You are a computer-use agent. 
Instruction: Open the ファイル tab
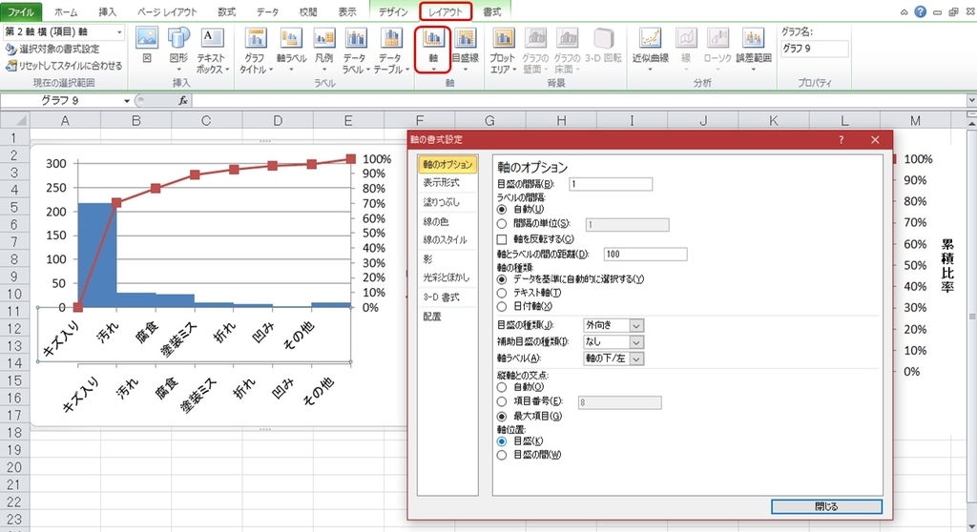click(20, 11)
